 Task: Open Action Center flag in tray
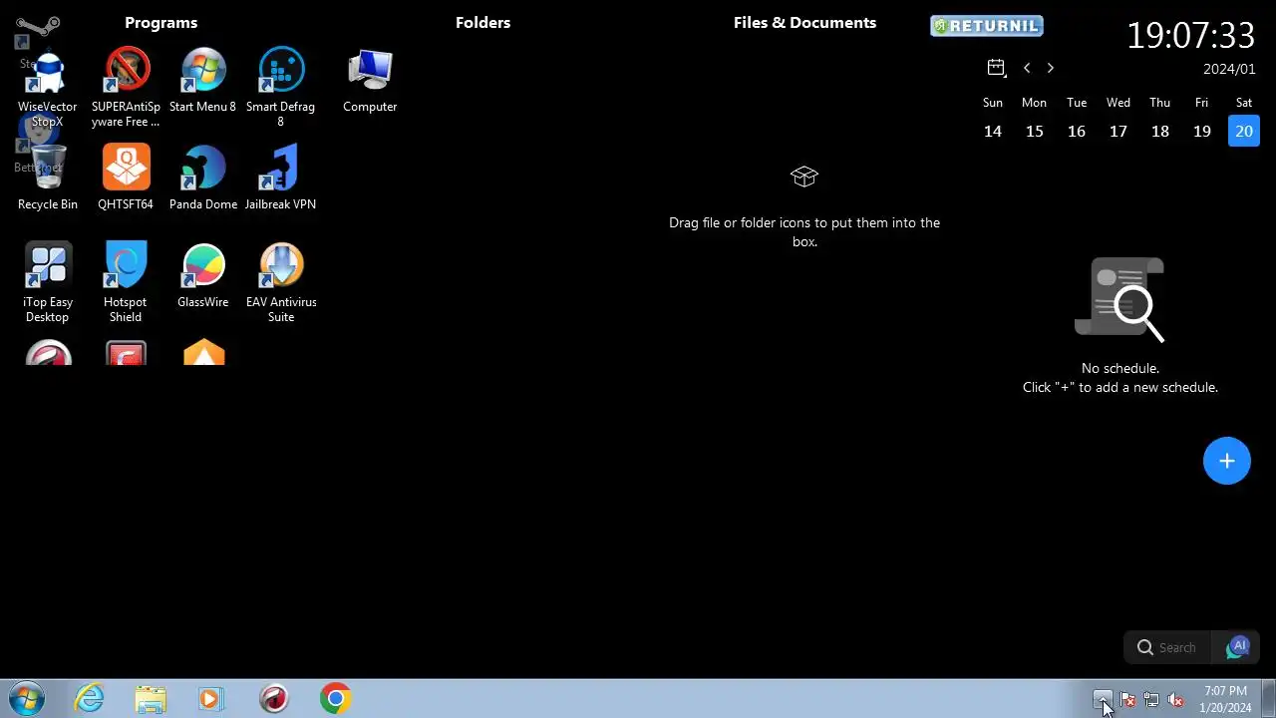click(x=1127, y=700)
